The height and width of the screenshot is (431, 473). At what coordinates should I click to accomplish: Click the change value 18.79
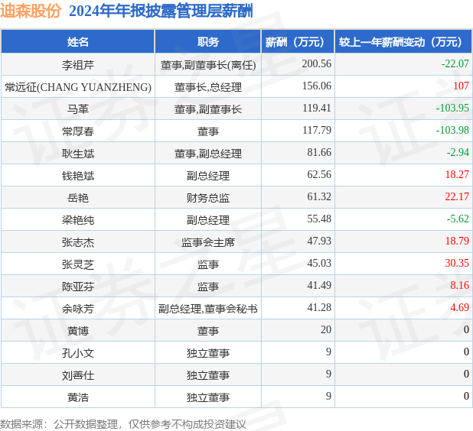pos(457,241)
